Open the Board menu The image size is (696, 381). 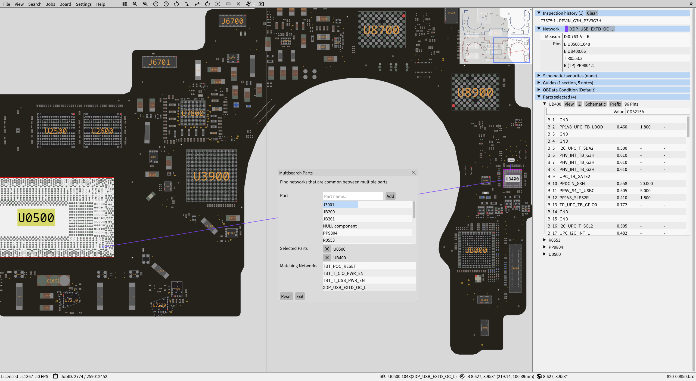65,4
